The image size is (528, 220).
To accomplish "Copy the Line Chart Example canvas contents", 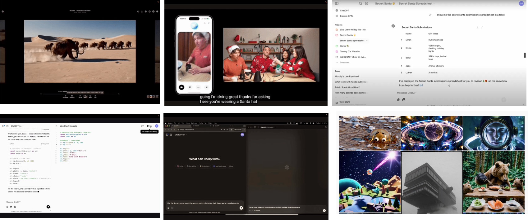I will tap(142, 126).
